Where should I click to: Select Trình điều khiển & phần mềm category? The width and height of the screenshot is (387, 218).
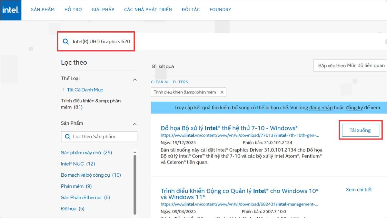tap(91, 104)
